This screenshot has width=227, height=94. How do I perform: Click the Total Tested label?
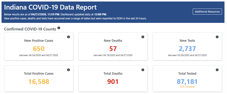[187, 73]
